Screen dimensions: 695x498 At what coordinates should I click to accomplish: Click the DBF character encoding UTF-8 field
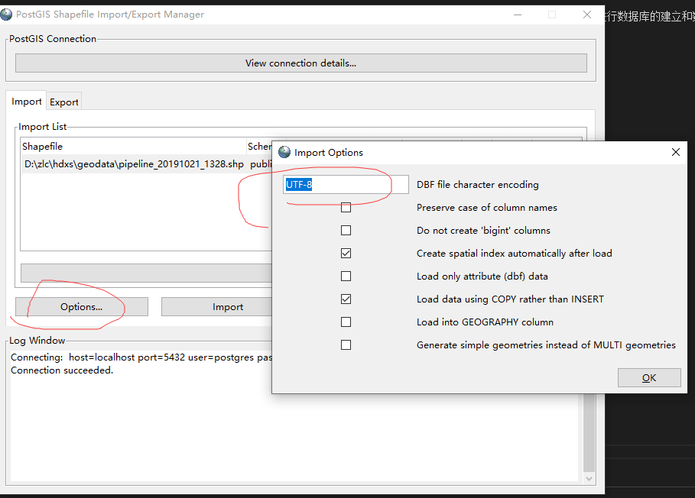click(x=346, y=185)
